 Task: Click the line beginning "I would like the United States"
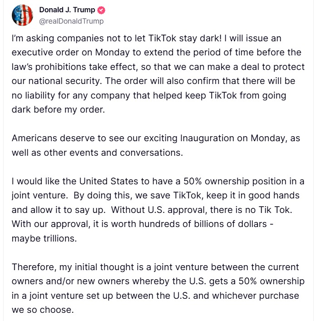click(158, 181)
